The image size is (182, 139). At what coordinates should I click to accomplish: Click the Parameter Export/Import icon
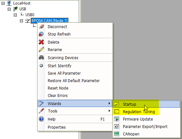pyautogui.click(x=116, y=126)
